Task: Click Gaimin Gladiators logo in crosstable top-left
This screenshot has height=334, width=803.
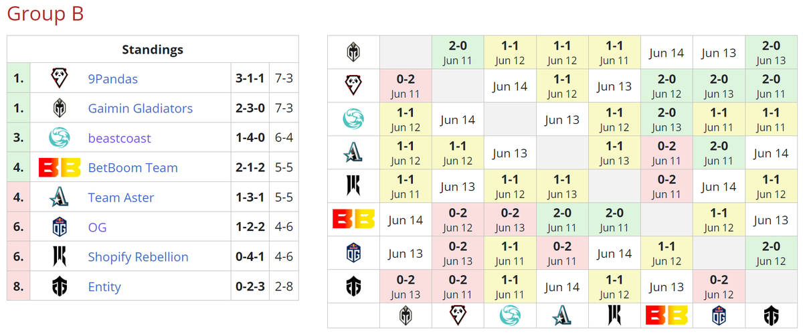Action: [x=353, y=52]
